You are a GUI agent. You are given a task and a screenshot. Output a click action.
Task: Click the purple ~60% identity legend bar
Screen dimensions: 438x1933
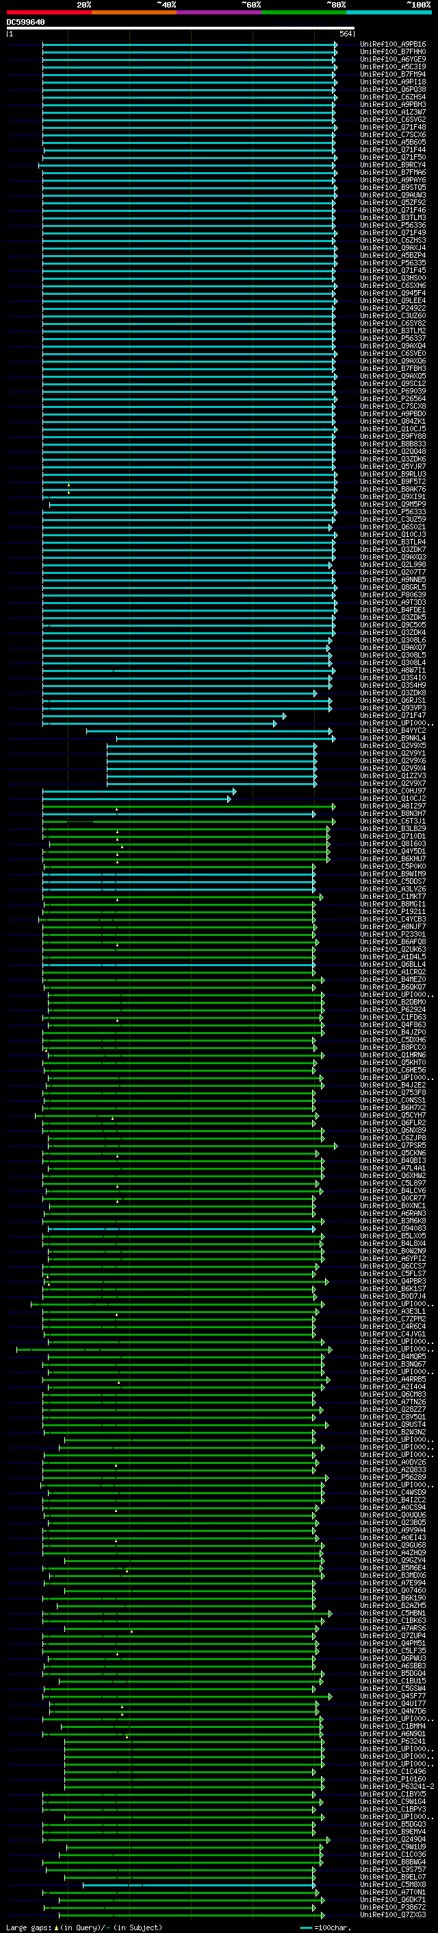(x=220, y=13)
